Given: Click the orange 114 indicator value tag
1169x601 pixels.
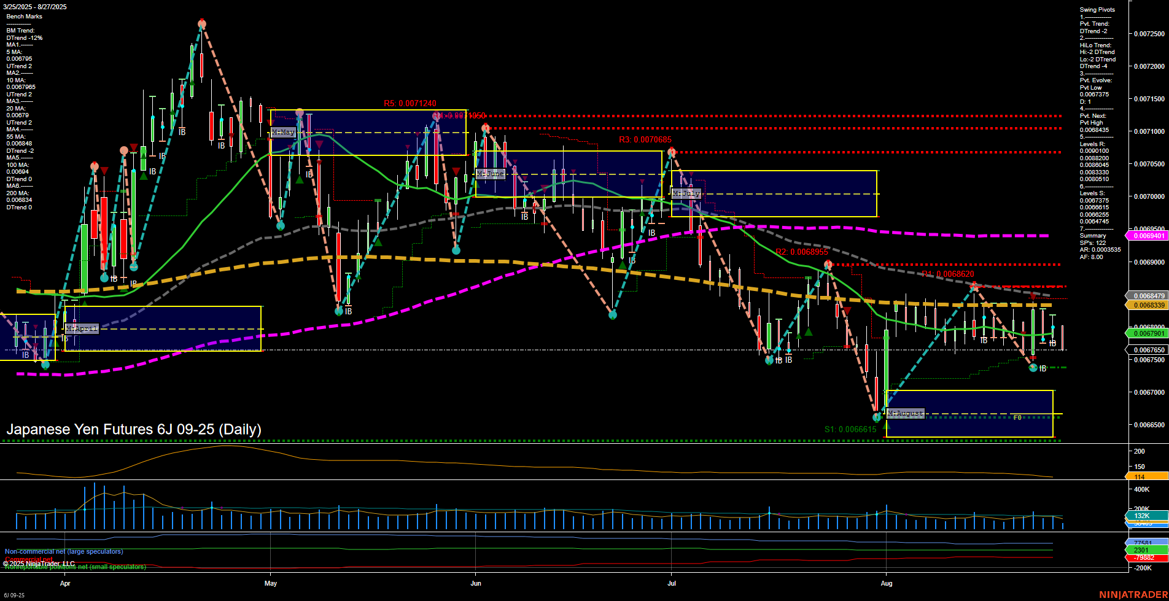Looking at the screenshot, I should click(x=1147, y=476).
